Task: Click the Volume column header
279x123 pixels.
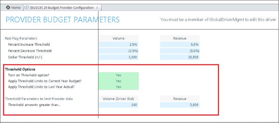Action: 118,38
